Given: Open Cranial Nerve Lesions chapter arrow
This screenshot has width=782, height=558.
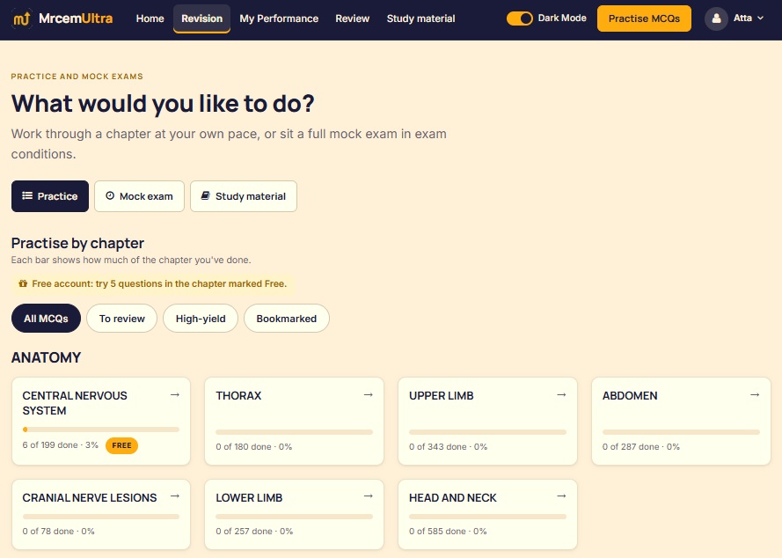Looking at the screenshot, I should (174, 496).
